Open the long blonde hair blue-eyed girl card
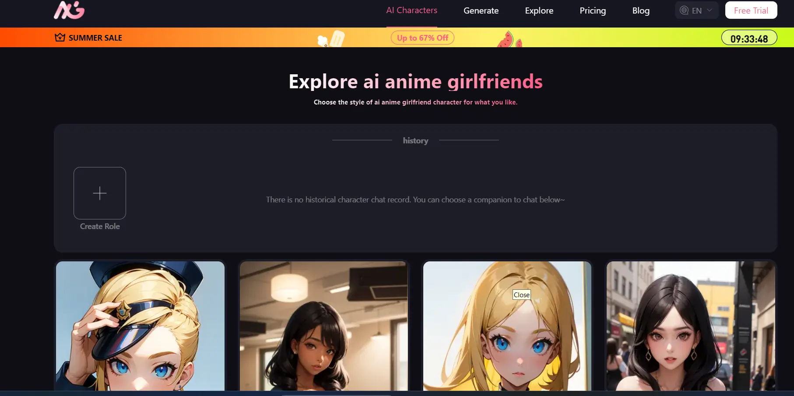 pos(507,326)
